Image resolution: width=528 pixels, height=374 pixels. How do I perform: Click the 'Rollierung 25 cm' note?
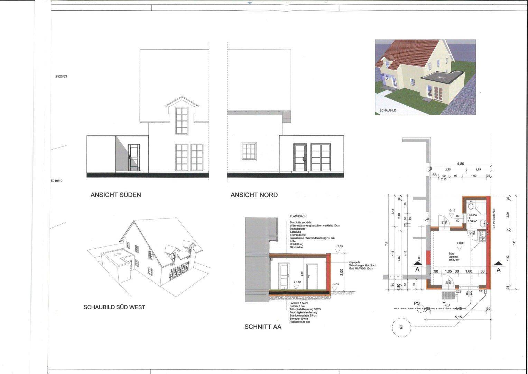(x=299, y=322)
